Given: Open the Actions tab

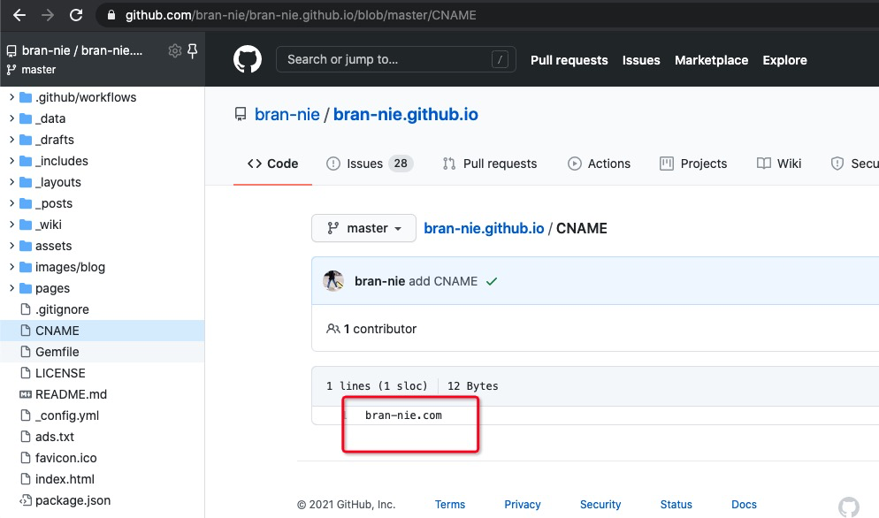Looking at the screenshot, I should tap(599, 164).
